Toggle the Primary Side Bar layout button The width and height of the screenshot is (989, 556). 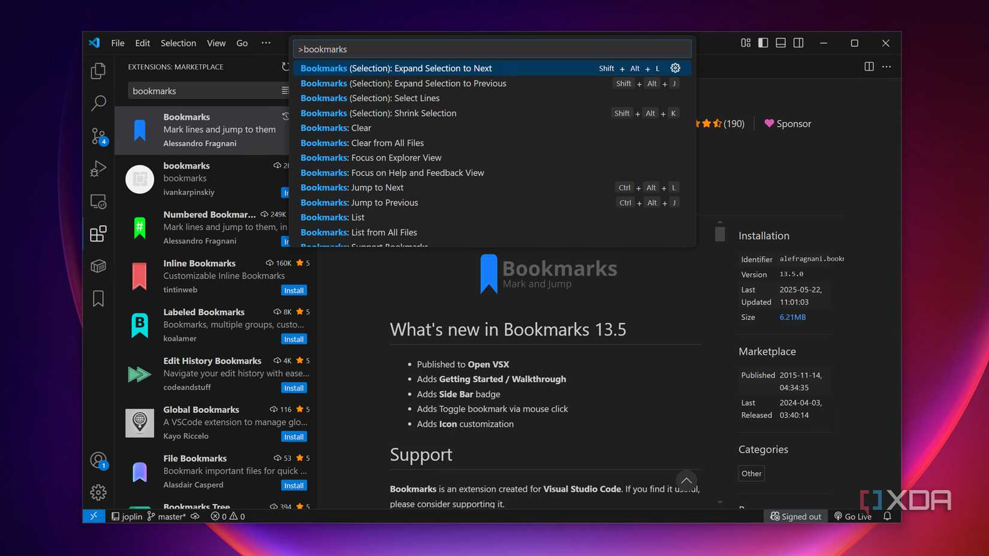(x=763, y=43)
